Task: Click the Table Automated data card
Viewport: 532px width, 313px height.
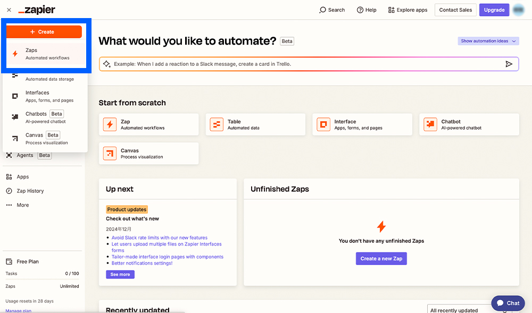Action: tap(255, 124)
